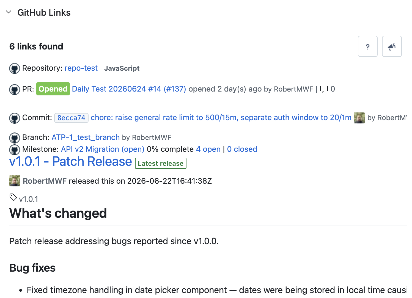Open the help question mark button
The image size is (412, 298).
click(367, 46)
